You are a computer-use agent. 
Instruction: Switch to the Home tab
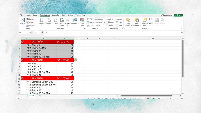click(x=28, y=15)
